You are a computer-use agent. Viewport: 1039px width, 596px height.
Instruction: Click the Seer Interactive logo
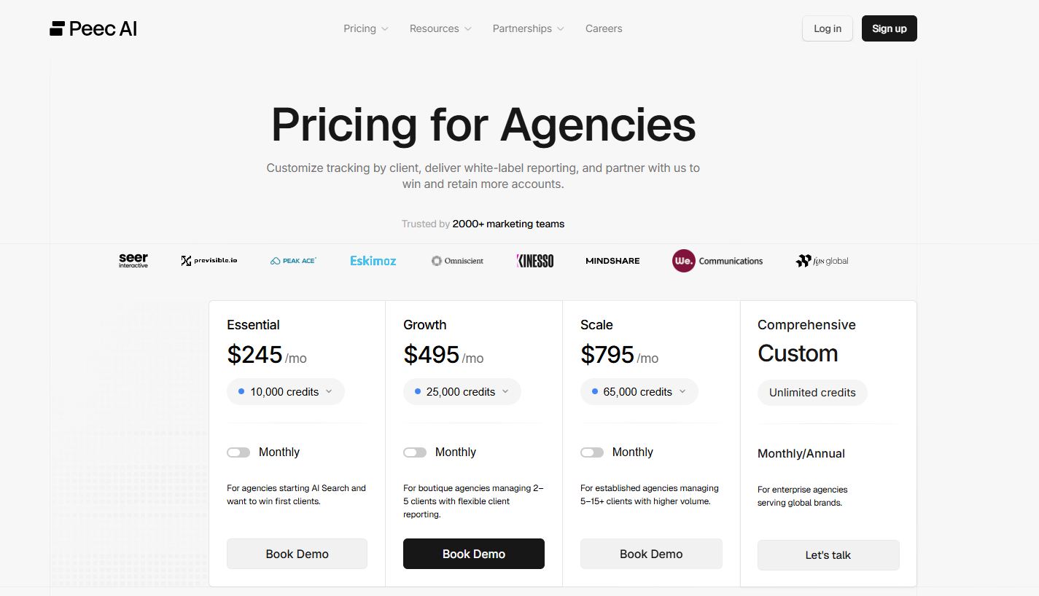pos(133,261)
